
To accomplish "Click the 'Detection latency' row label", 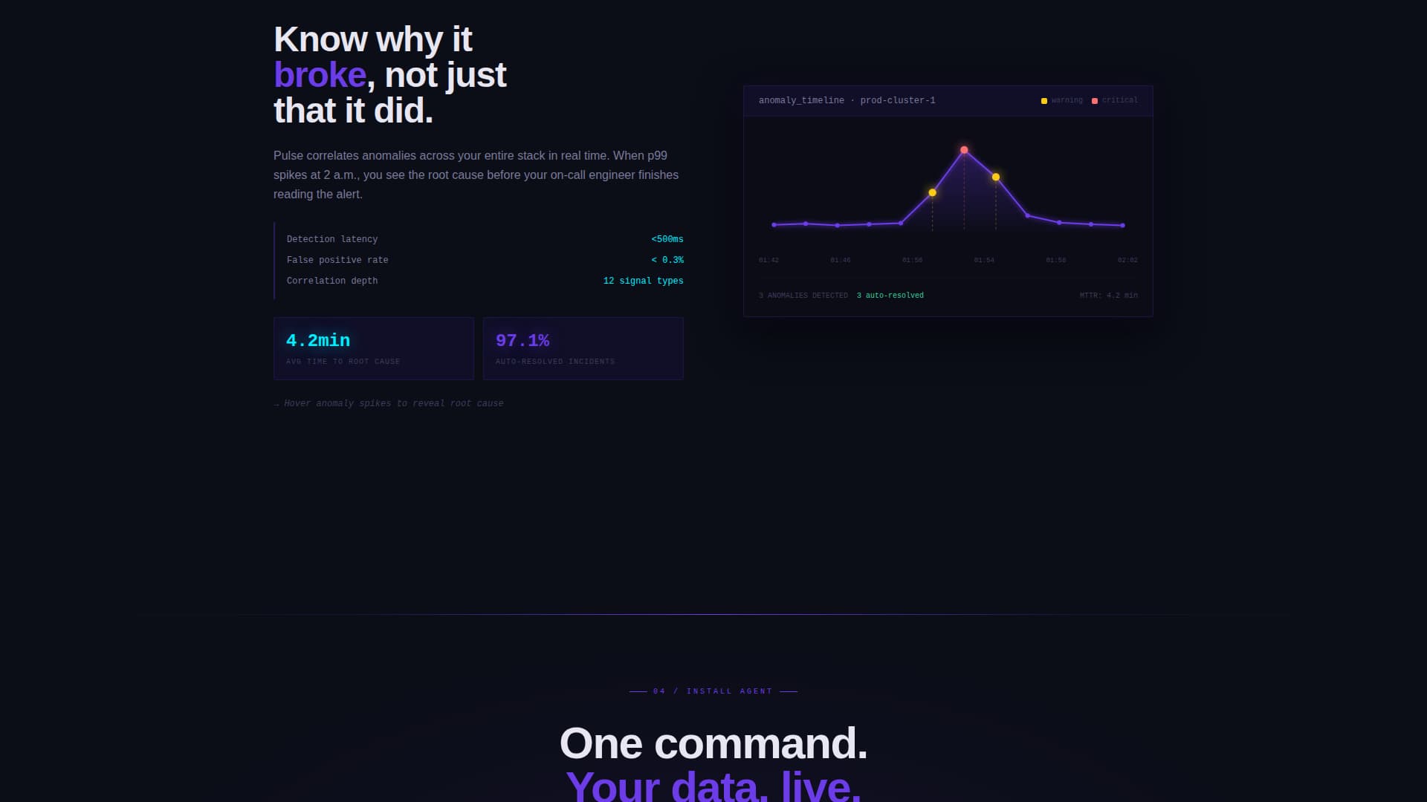I will 332,239.
